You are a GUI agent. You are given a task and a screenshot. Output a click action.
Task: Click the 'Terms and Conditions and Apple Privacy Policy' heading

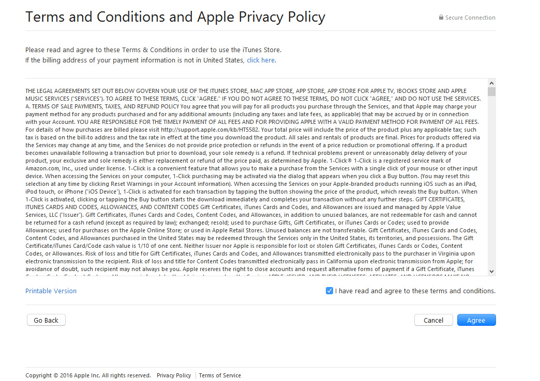[175, 17]
